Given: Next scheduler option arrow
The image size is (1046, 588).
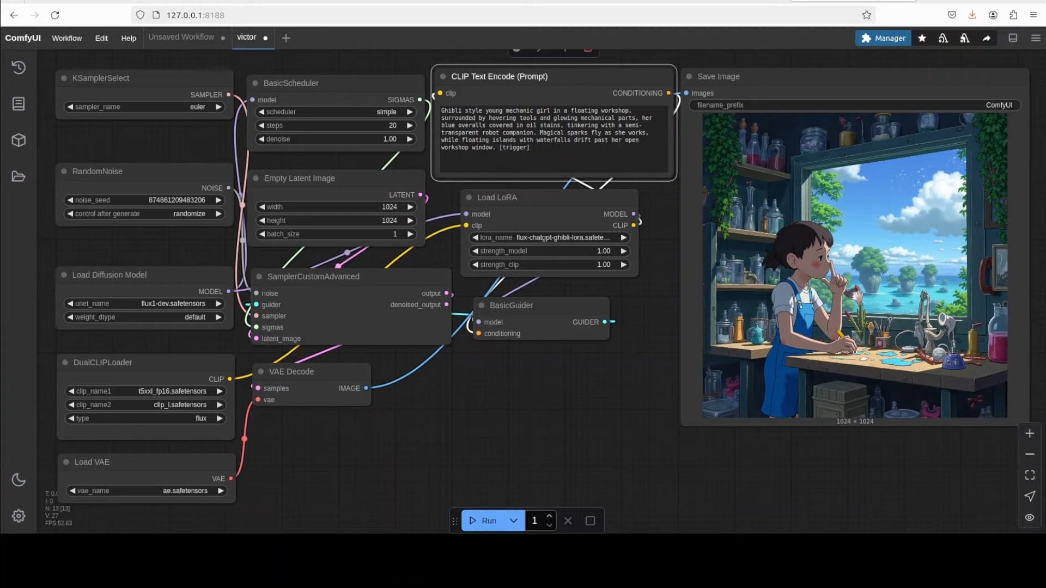Looking at the screenshot, I should click(x=410, y=112).
